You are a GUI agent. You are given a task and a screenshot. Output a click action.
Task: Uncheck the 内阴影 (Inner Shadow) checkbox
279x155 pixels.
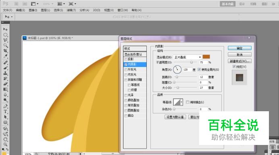126,65
